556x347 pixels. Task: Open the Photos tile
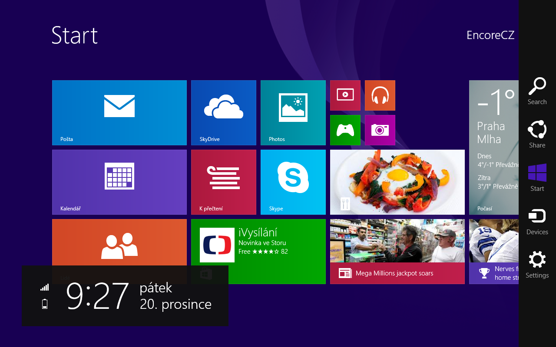(293, 113)
